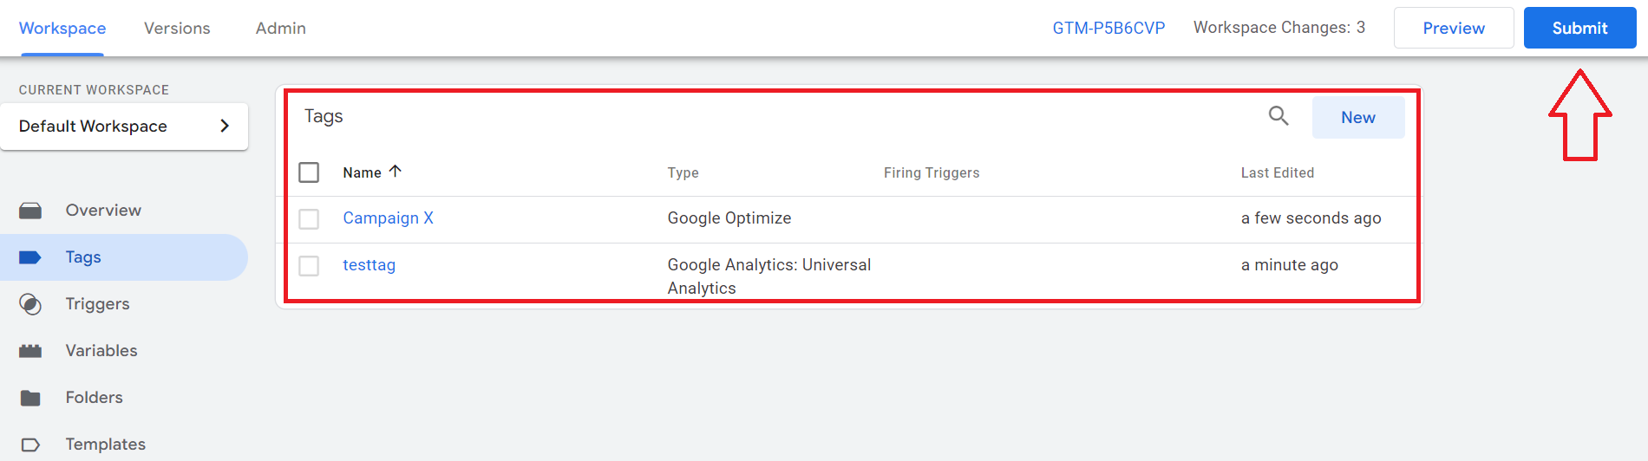Click the Tags label icon in sidebar
Viewport: 1648px width, 461px height.
(x=30, y=257)
